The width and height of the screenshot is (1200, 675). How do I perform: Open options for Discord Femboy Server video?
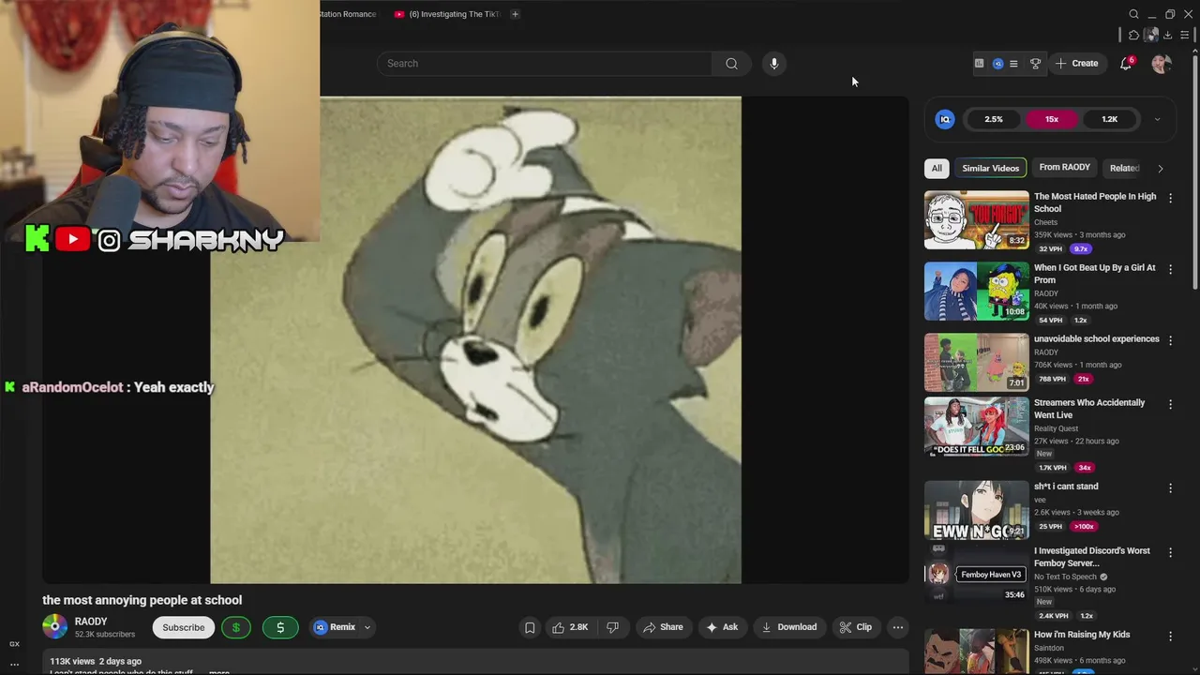[x=1170, y=552]
